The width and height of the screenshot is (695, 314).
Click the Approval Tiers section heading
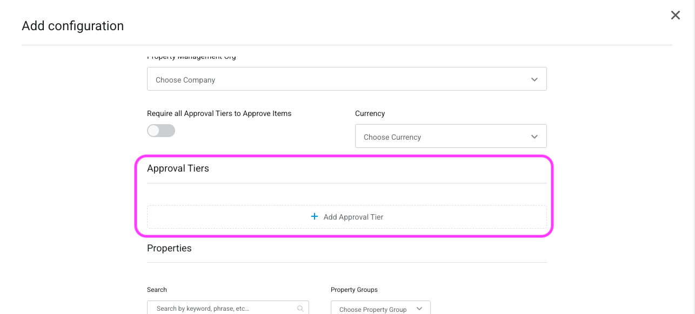[178, 168]
